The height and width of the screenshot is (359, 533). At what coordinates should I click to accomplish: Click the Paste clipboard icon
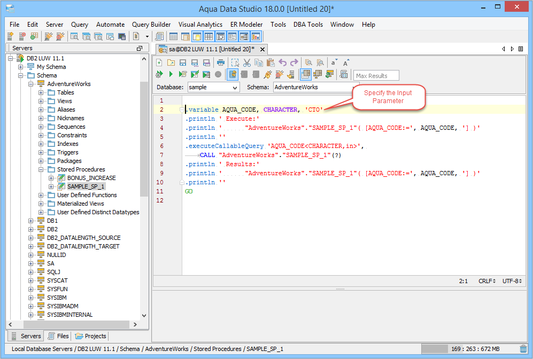pos(271,63)
